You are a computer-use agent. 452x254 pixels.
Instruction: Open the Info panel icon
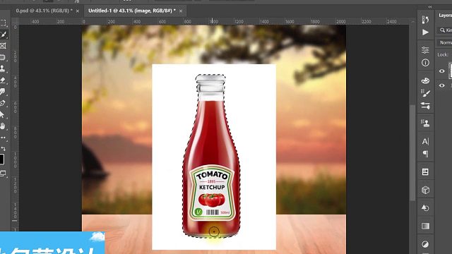pos(425,63)
